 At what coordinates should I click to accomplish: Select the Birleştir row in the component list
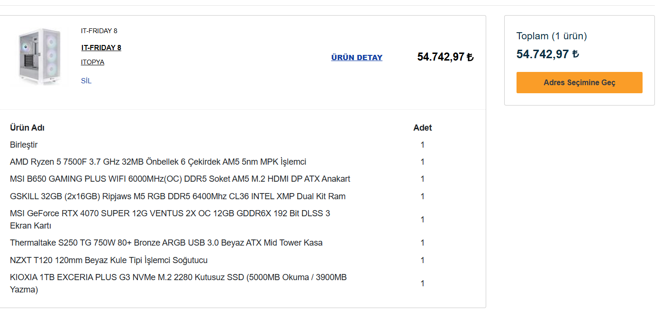coord(24,145)
